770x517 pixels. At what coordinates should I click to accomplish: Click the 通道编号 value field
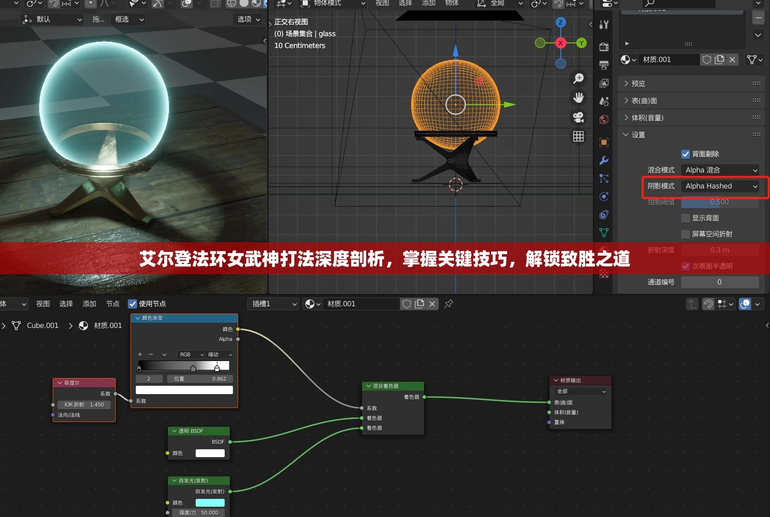719,282
